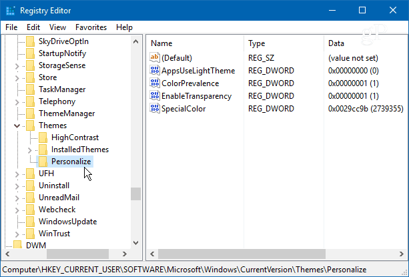Screen dimensions: 409x277
Task: Click tree pane scroll up arrow
Action: coord(135,41)
